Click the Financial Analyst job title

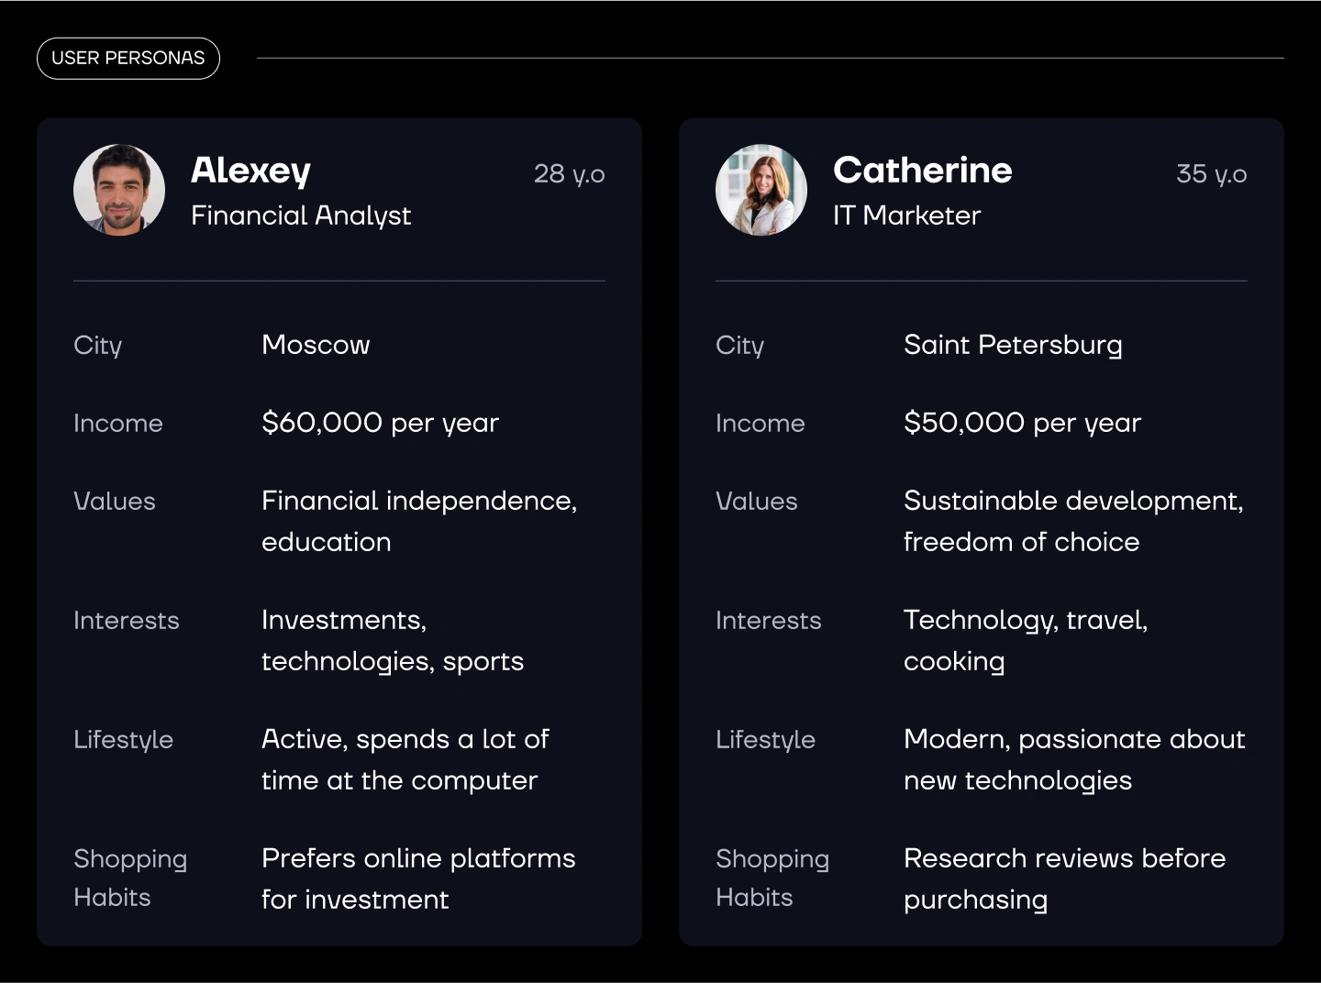tap(301, 215)
